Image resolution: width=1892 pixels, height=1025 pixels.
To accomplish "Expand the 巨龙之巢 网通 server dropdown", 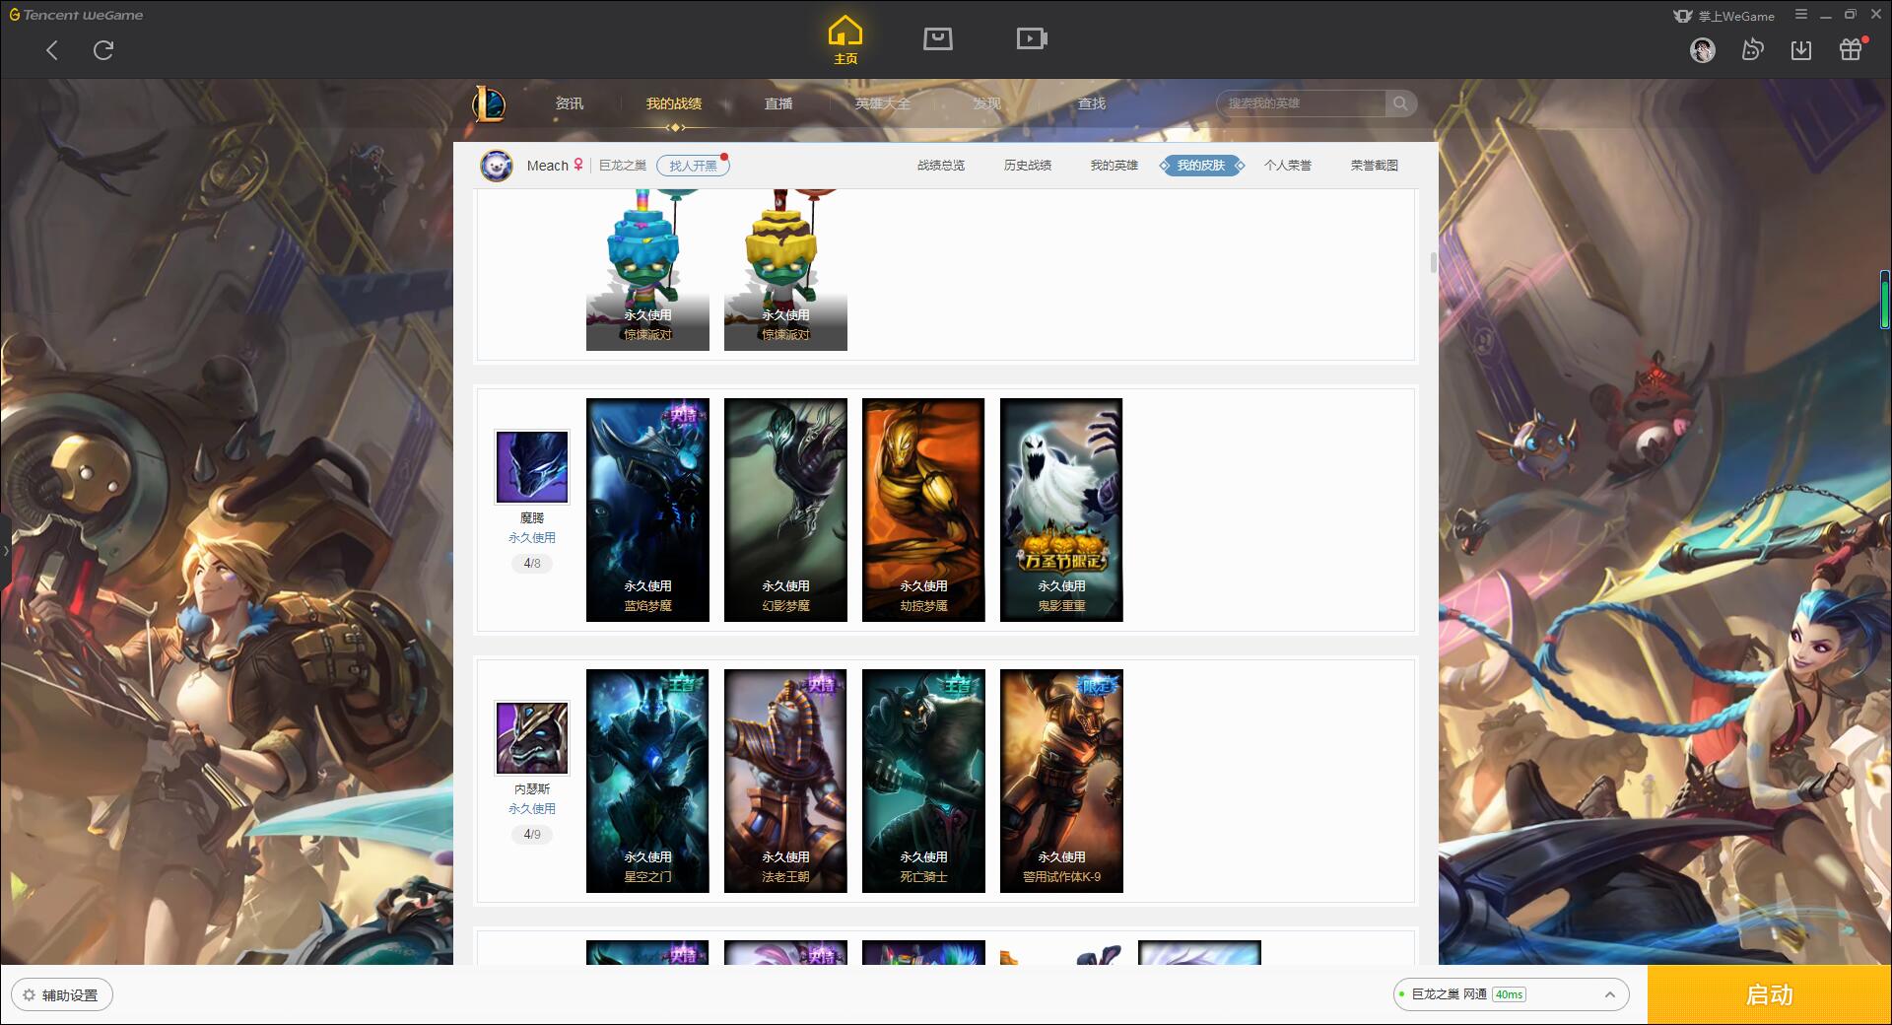I will [x=1510, y=994].
